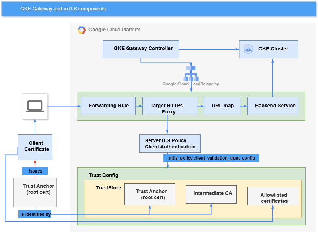Select the Backend Service box
Image resolution: width=318 pixels, height=232 pixels.
(x=273, y=106)
